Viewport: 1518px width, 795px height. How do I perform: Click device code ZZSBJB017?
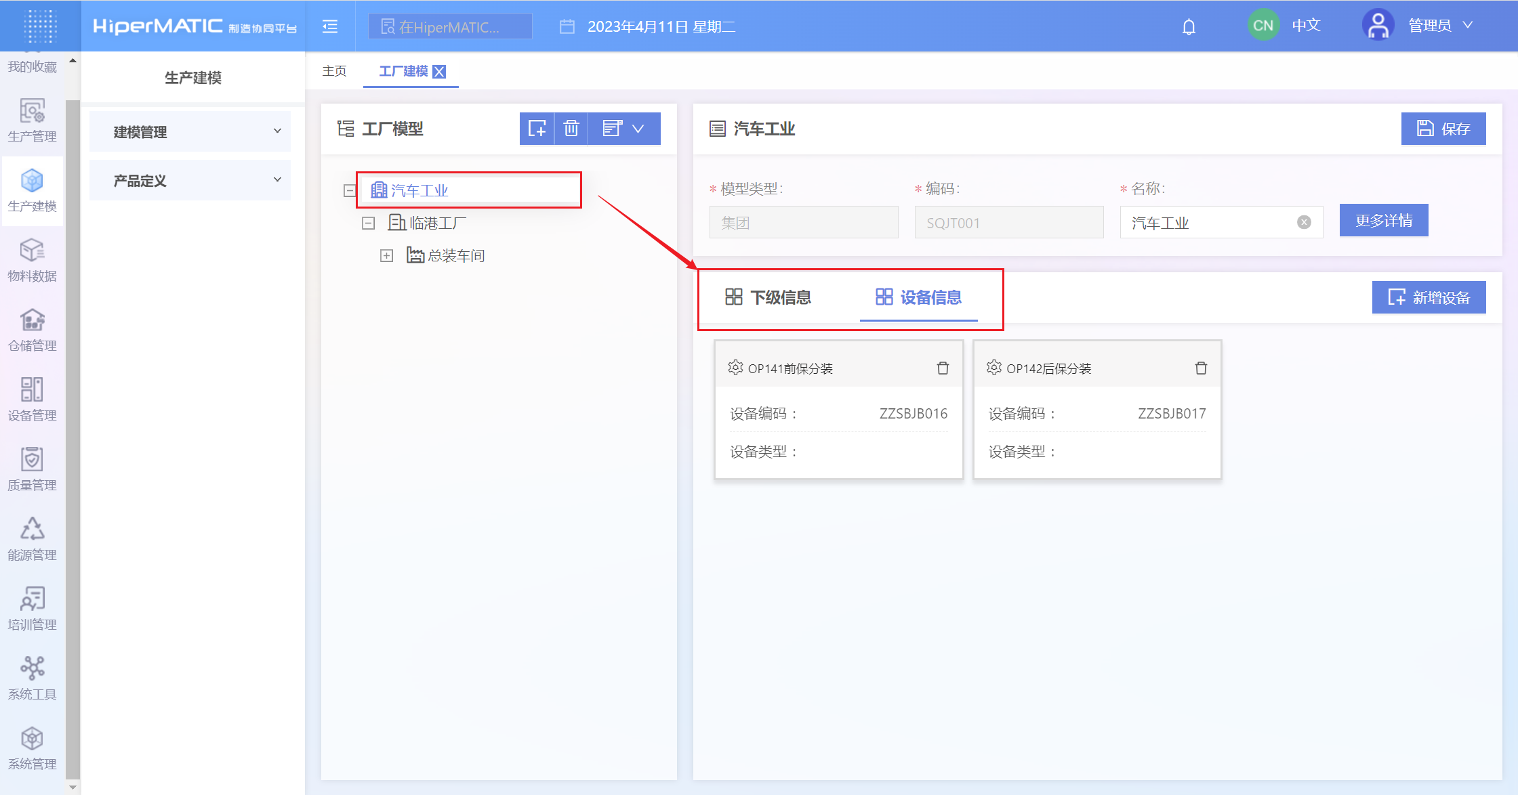pos(1172,413)
